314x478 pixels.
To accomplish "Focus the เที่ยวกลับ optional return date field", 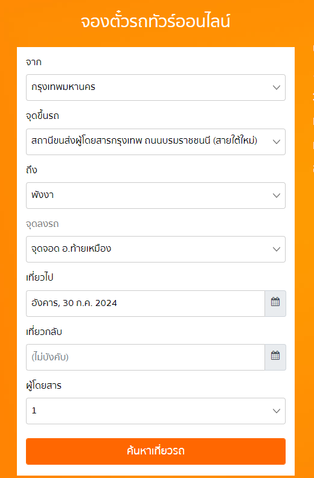I will pos(146,357).
